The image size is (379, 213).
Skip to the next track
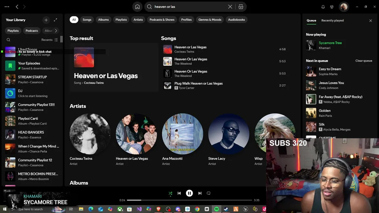pyautogui.click(x=200, y=193)
